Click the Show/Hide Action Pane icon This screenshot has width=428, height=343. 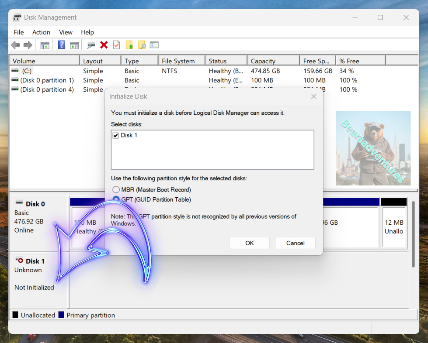(74, 45)
